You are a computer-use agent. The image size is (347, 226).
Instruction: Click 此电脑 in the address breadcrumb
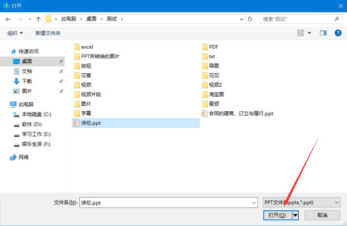(69, 19)
